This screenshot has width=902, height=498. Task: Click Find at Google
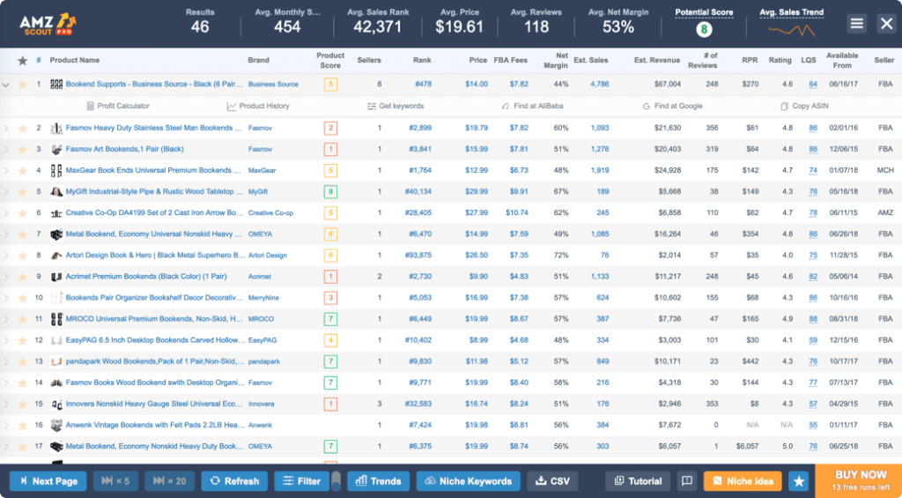tap(672, 106)
